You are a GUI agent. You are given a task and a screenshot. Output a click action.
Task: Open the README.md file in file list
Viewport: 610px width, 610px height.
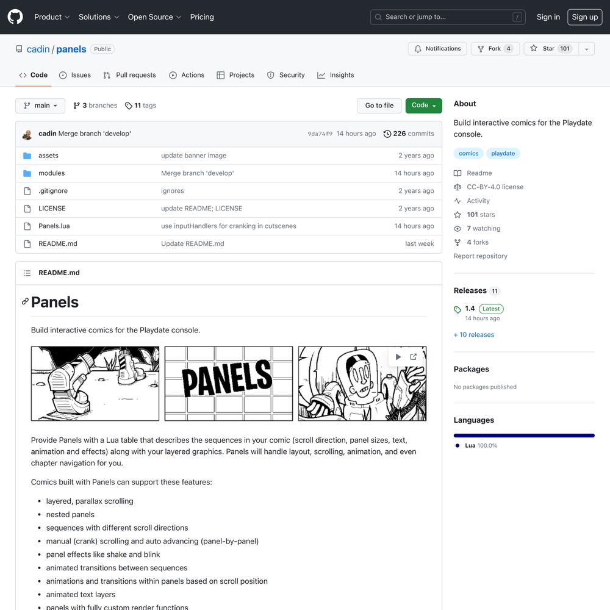[x=57, y=243]
